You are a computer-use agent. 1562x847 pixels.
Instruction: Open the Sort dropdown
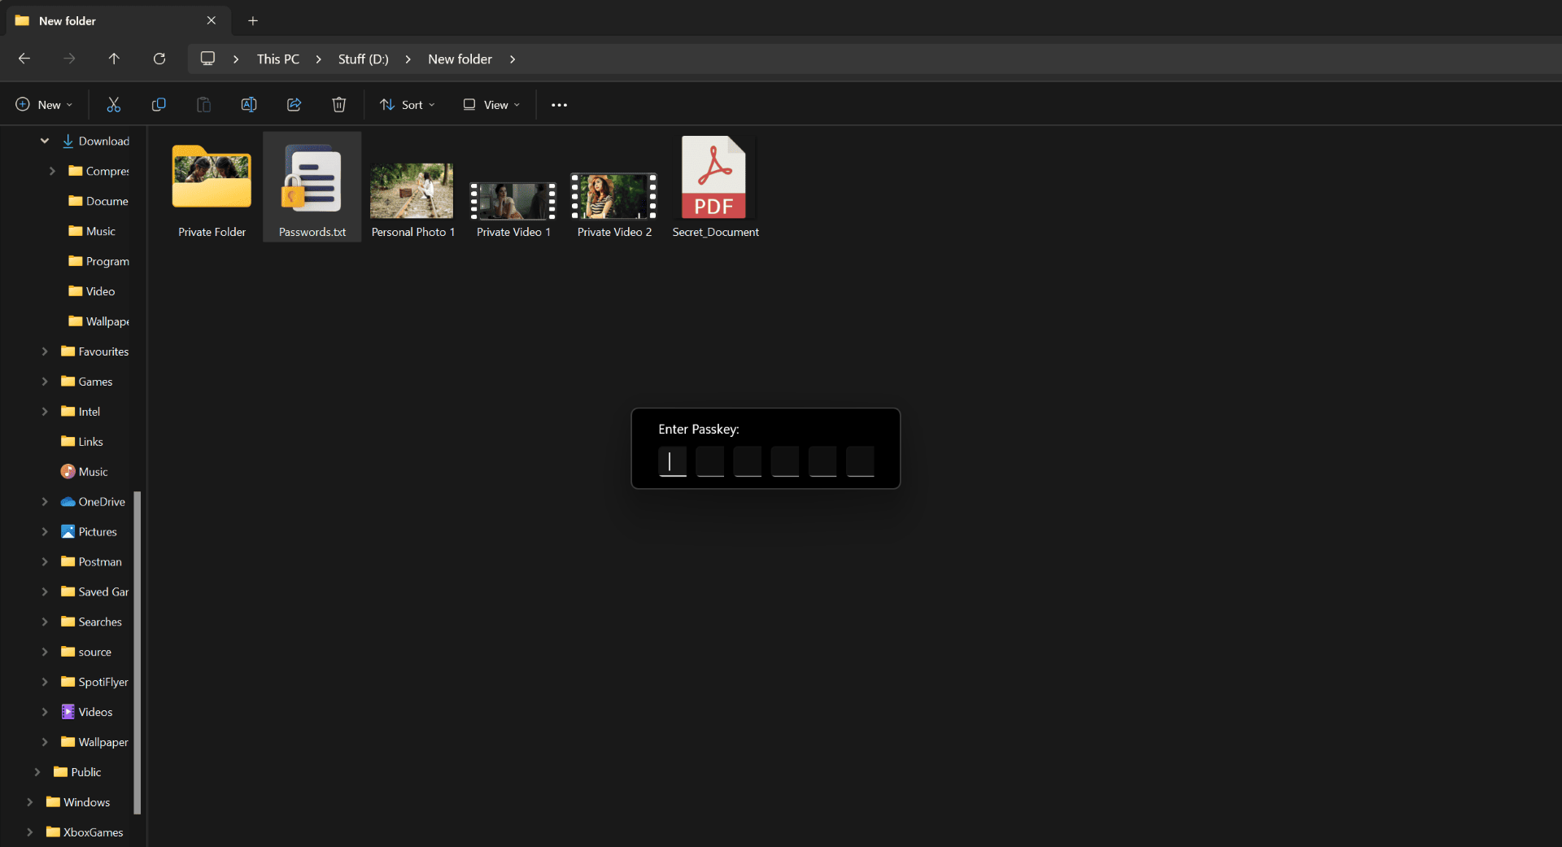coord(408,105)
